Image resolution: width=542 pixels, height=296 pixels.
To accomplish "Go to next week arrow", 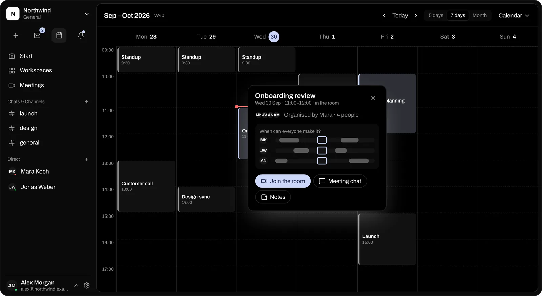I will pyautogui.click(x=416, y=16).
